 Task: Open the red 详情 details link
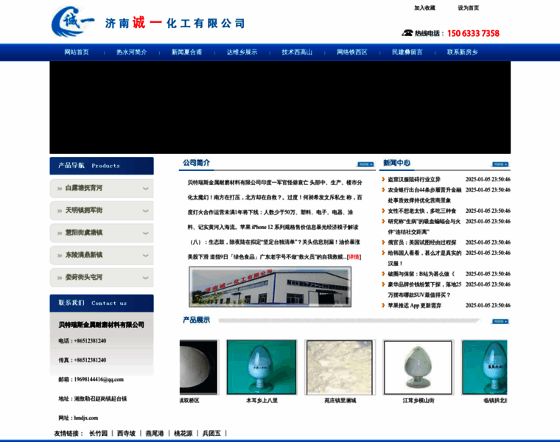point(354,256)
